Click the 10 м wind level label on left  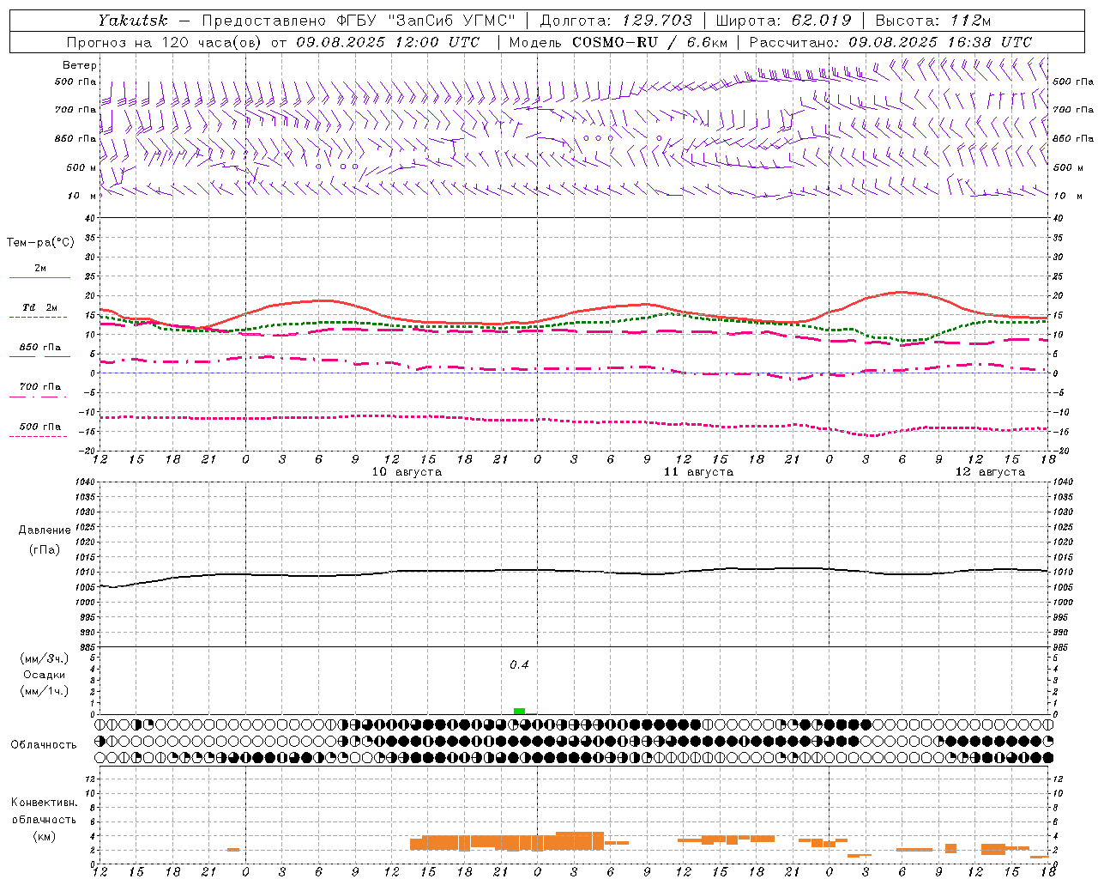pos(82,196)
